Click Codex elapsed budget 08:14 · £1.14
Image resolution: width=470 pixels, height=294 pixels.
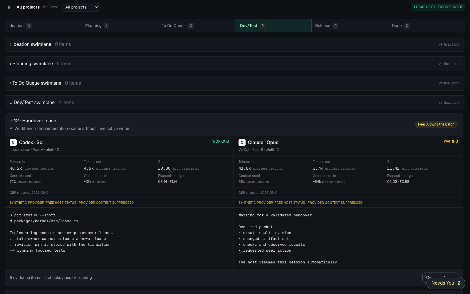pos(167,182)
